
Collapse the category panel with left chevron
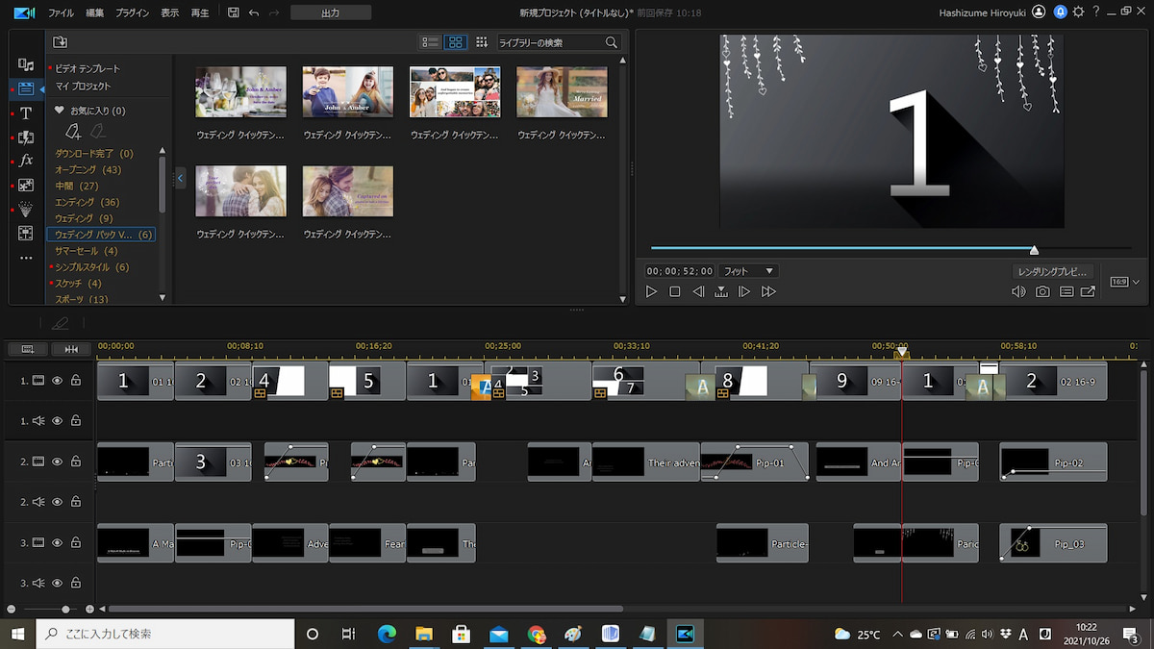180,178
